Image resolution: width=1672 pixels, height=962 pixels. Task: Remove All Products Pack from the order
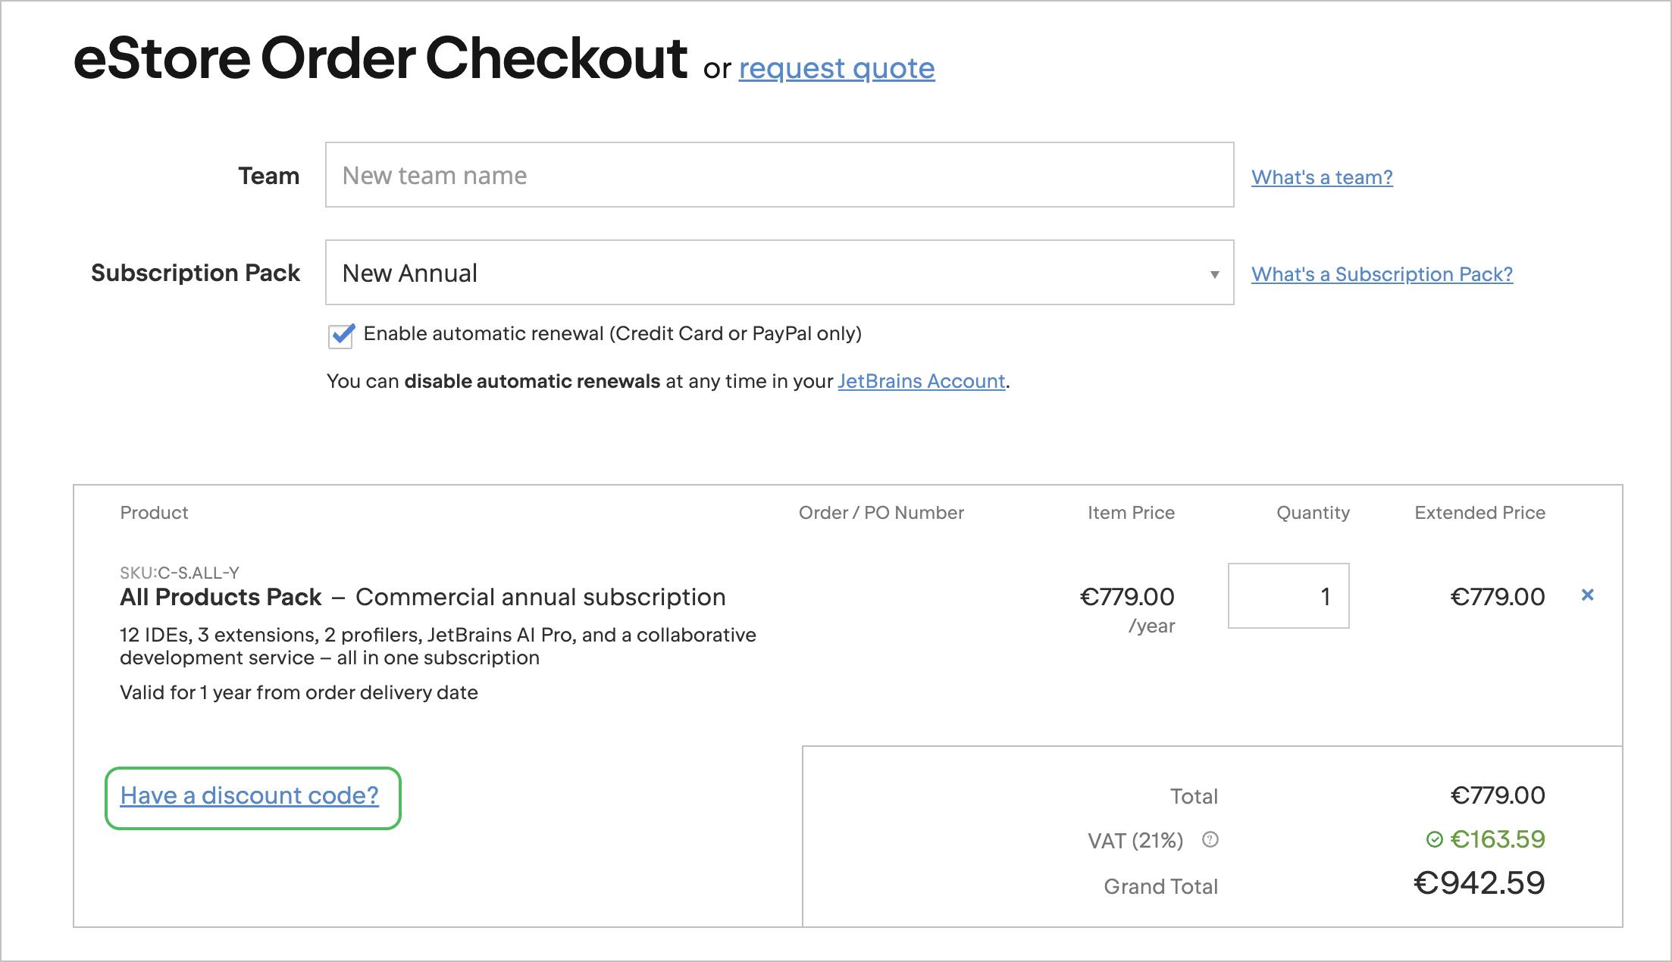pos(1588,596)
